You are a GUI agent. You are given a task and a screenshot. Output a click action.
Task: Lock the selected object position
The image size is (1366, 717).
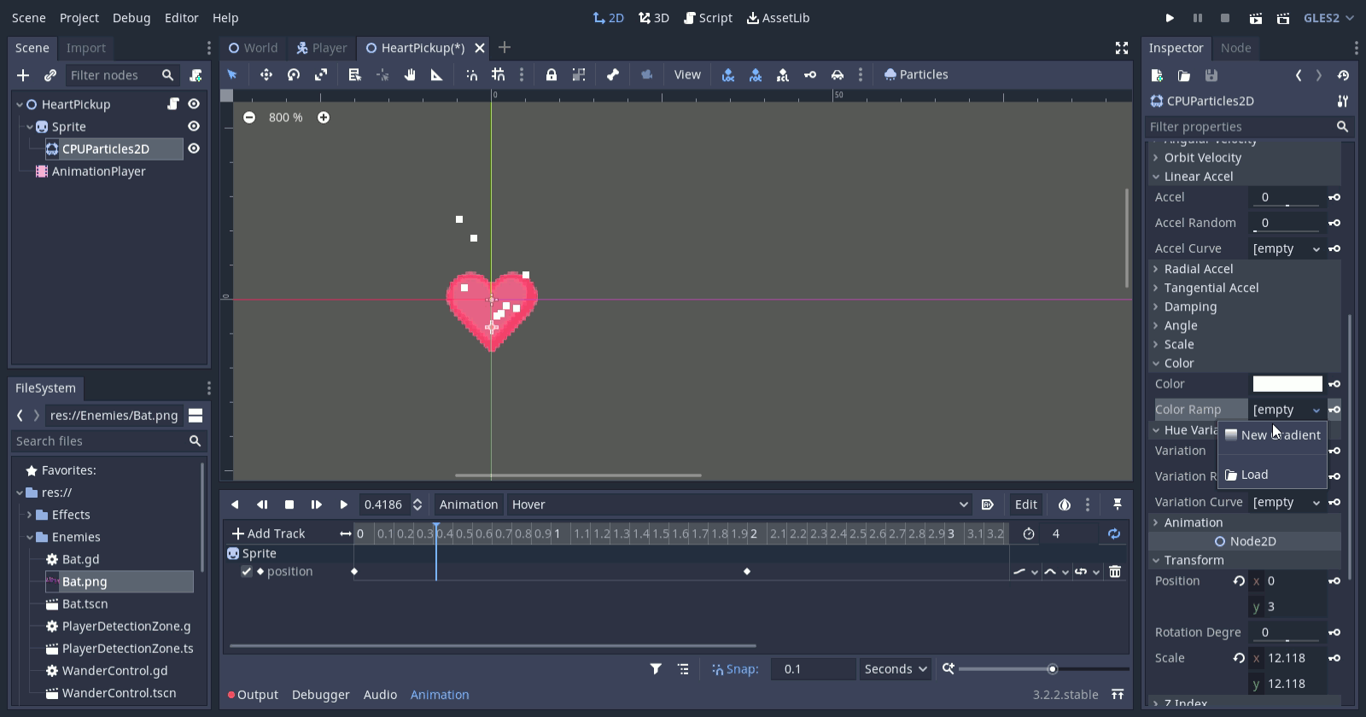[552, 75]
